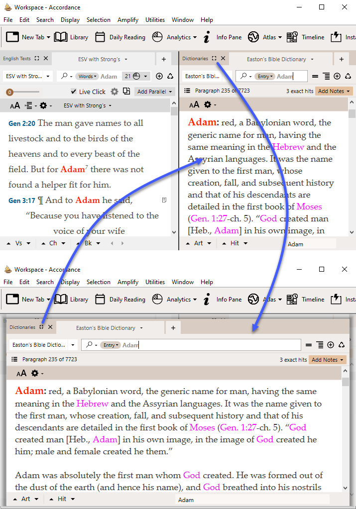Open the note icon beside Gen 3:17
The height and width of the screenshot is (509, 356).
[164, 200]
